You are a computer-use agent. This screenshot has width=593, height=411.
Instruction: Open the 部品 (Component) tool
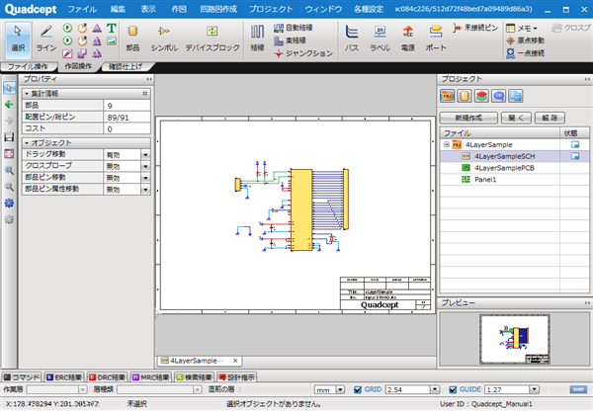[132, 39]
